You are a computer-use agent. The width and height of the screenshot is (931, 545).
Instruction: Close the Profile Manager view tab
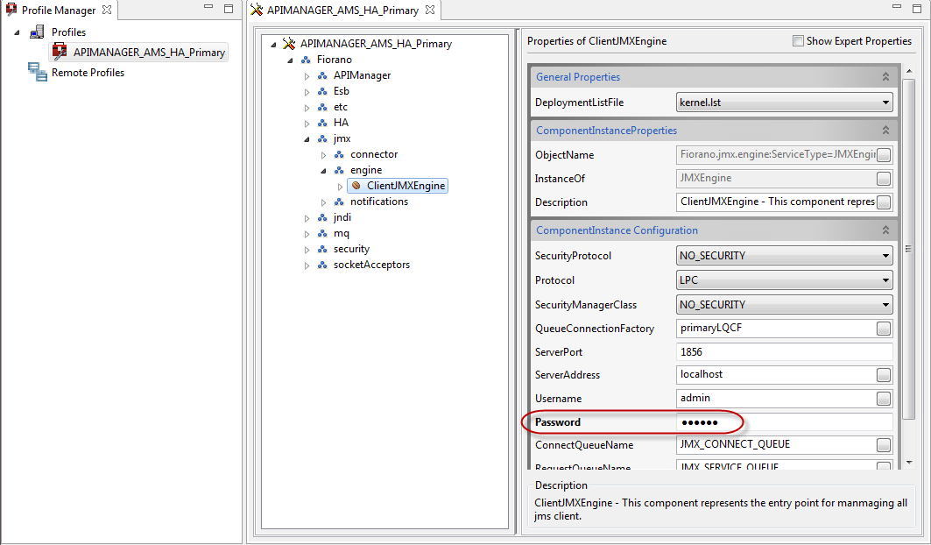tap(107, 10)
